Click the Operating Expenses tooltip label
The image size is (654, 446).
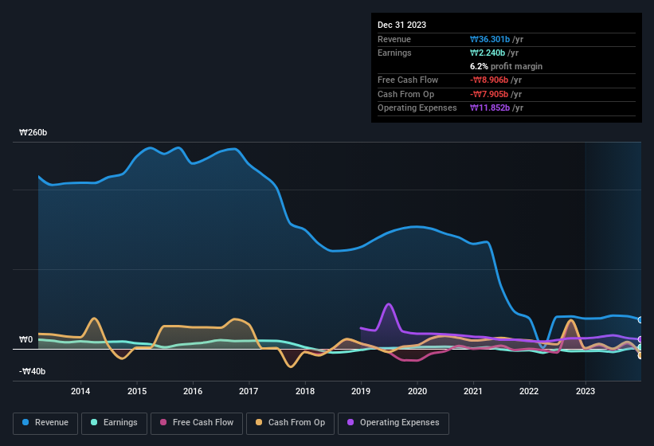417,108
